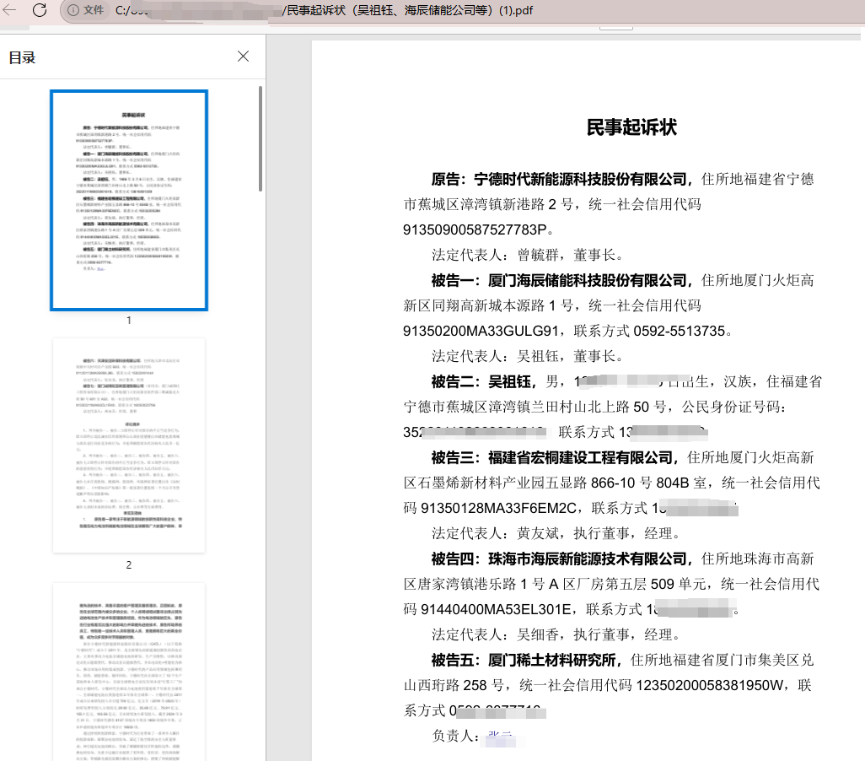Close the 目录 sidebar panel
Viewport: 865px width, 761px height.
coord(243,57)
